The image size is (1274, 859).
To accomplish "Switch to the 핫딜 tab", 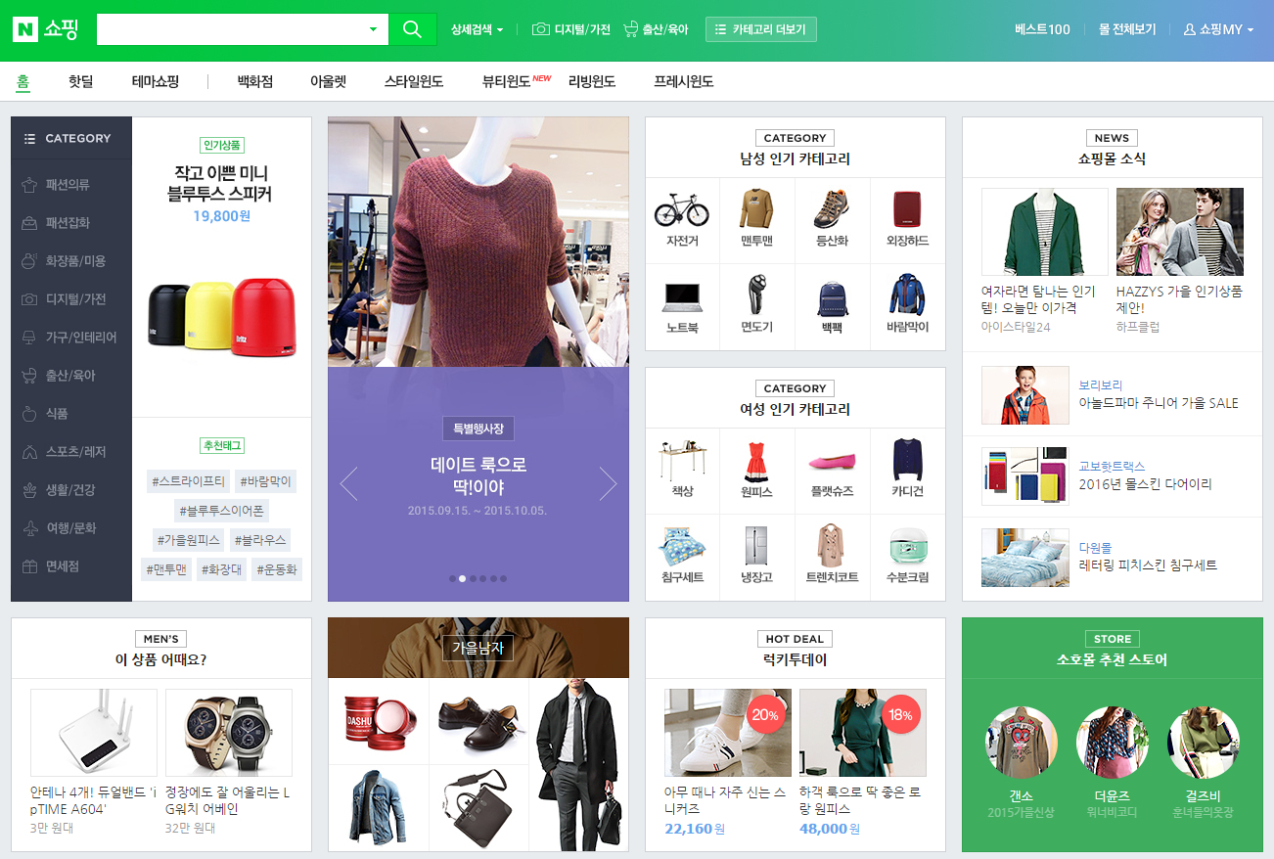I will click(80, 81).
